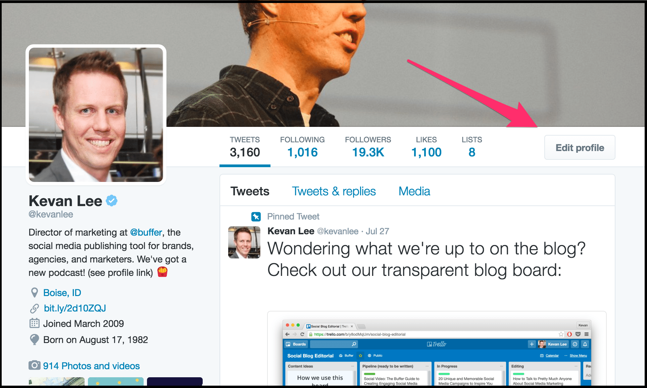
Task: Click the Trello notifications bell icon
Action: tap(585, 344)
